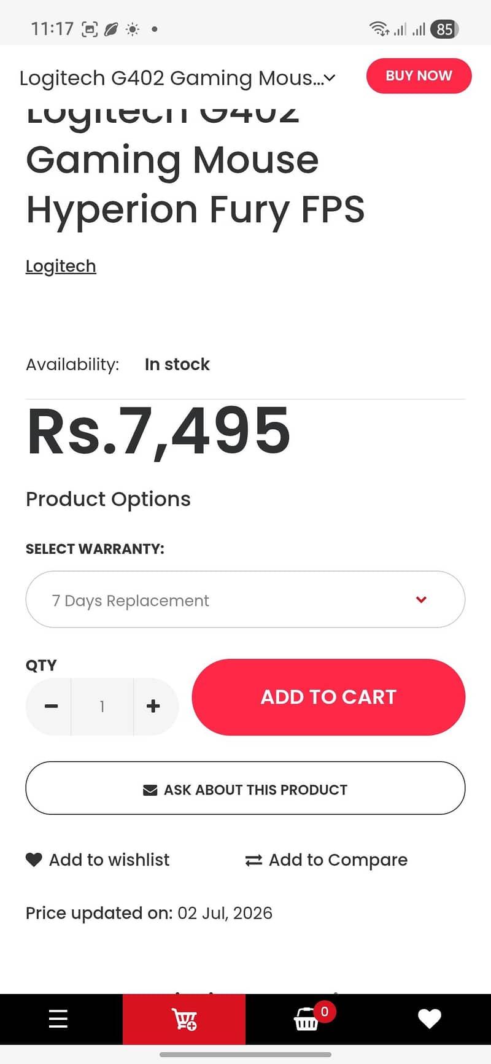The height and width of the screenshot is (1064, 491).
Task: Click ASK ABOUT THIS PRODUCT button
Action: pyautogui.click(x=245, y=788)
